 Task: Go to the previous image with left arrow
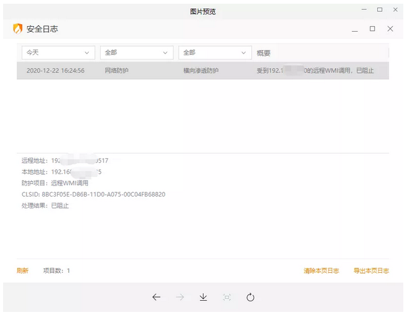pyautogui.click(x=156, y=297)
